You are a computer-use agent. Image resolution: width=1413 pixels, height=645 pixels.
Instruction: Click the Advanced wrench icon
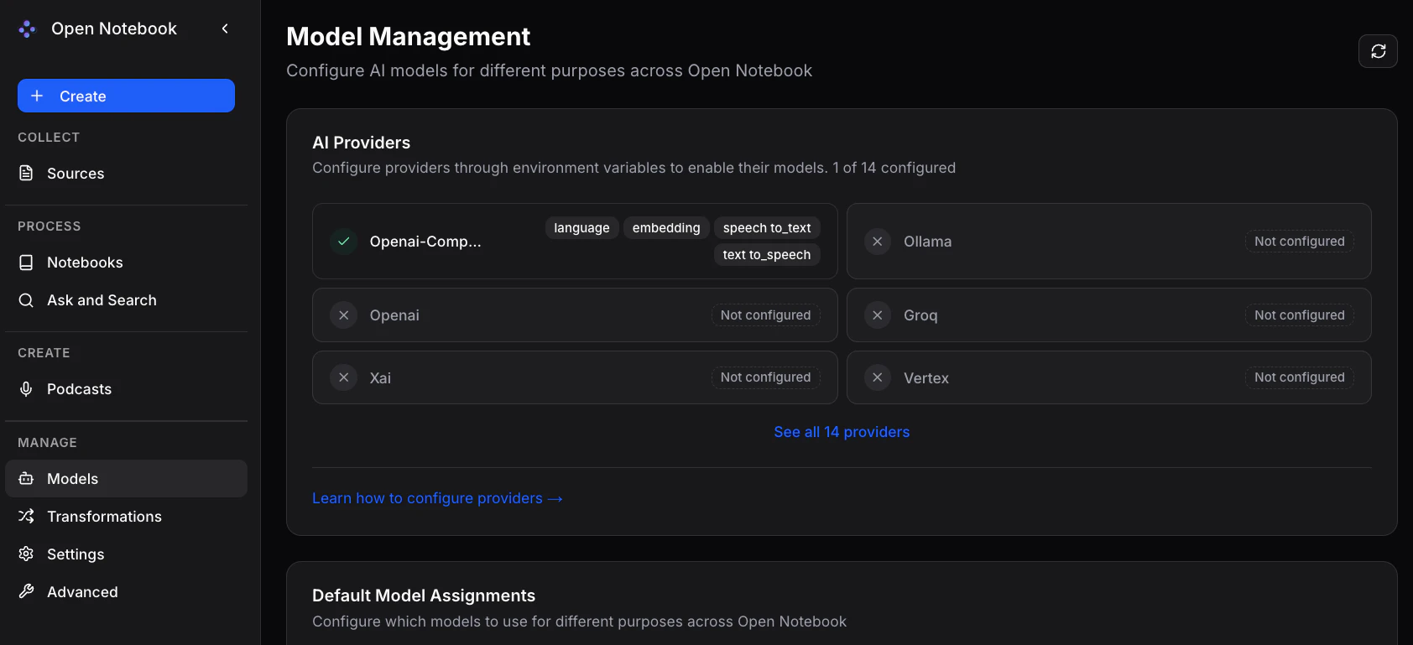26,592
